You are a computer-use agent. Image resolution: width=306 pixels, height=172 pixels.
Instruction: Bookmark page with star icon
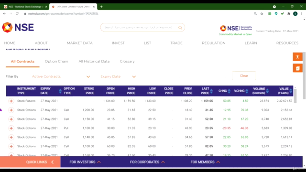coord(262,14)
